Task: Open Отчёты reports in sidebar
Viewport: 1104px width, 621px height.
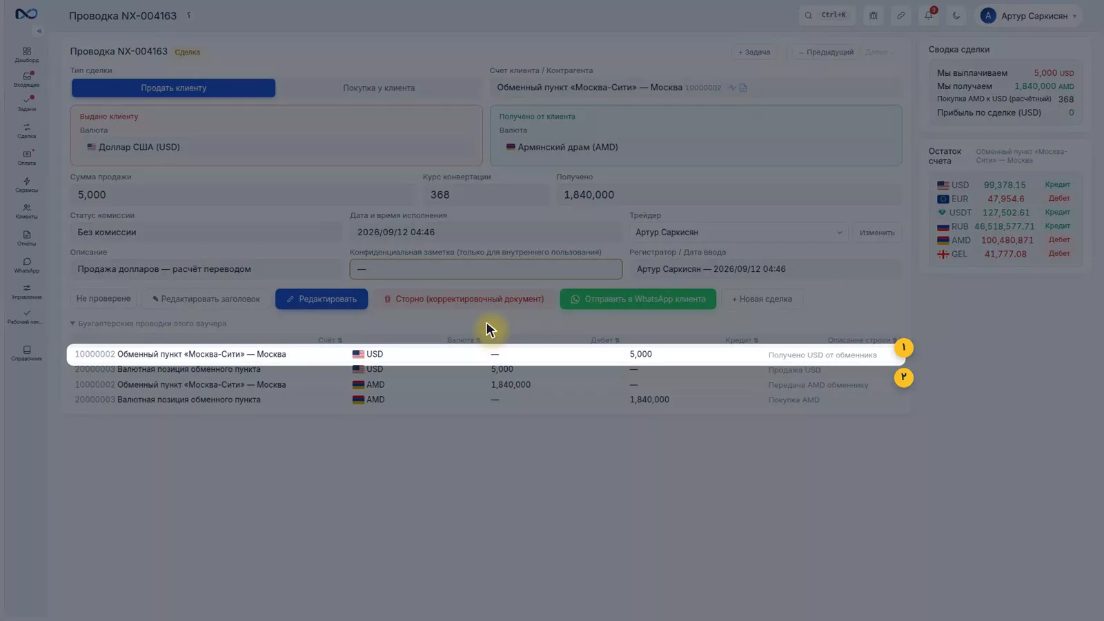Action: point(26,238)
